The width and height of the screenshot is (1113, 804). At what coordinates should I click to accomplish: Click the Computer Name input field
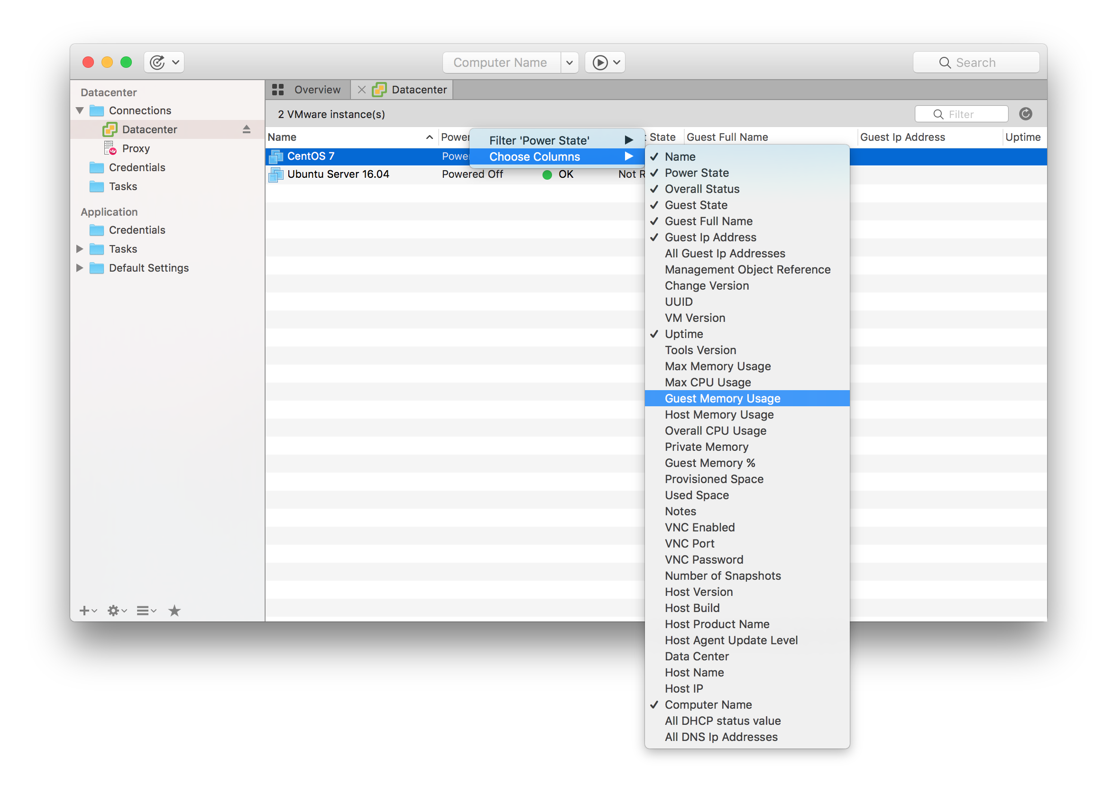[502, 62]
